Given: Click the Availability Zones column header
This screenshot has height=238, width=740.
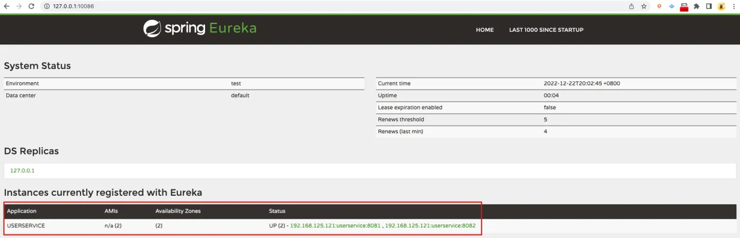Looking at the screenshot, I should coord(178,211).
